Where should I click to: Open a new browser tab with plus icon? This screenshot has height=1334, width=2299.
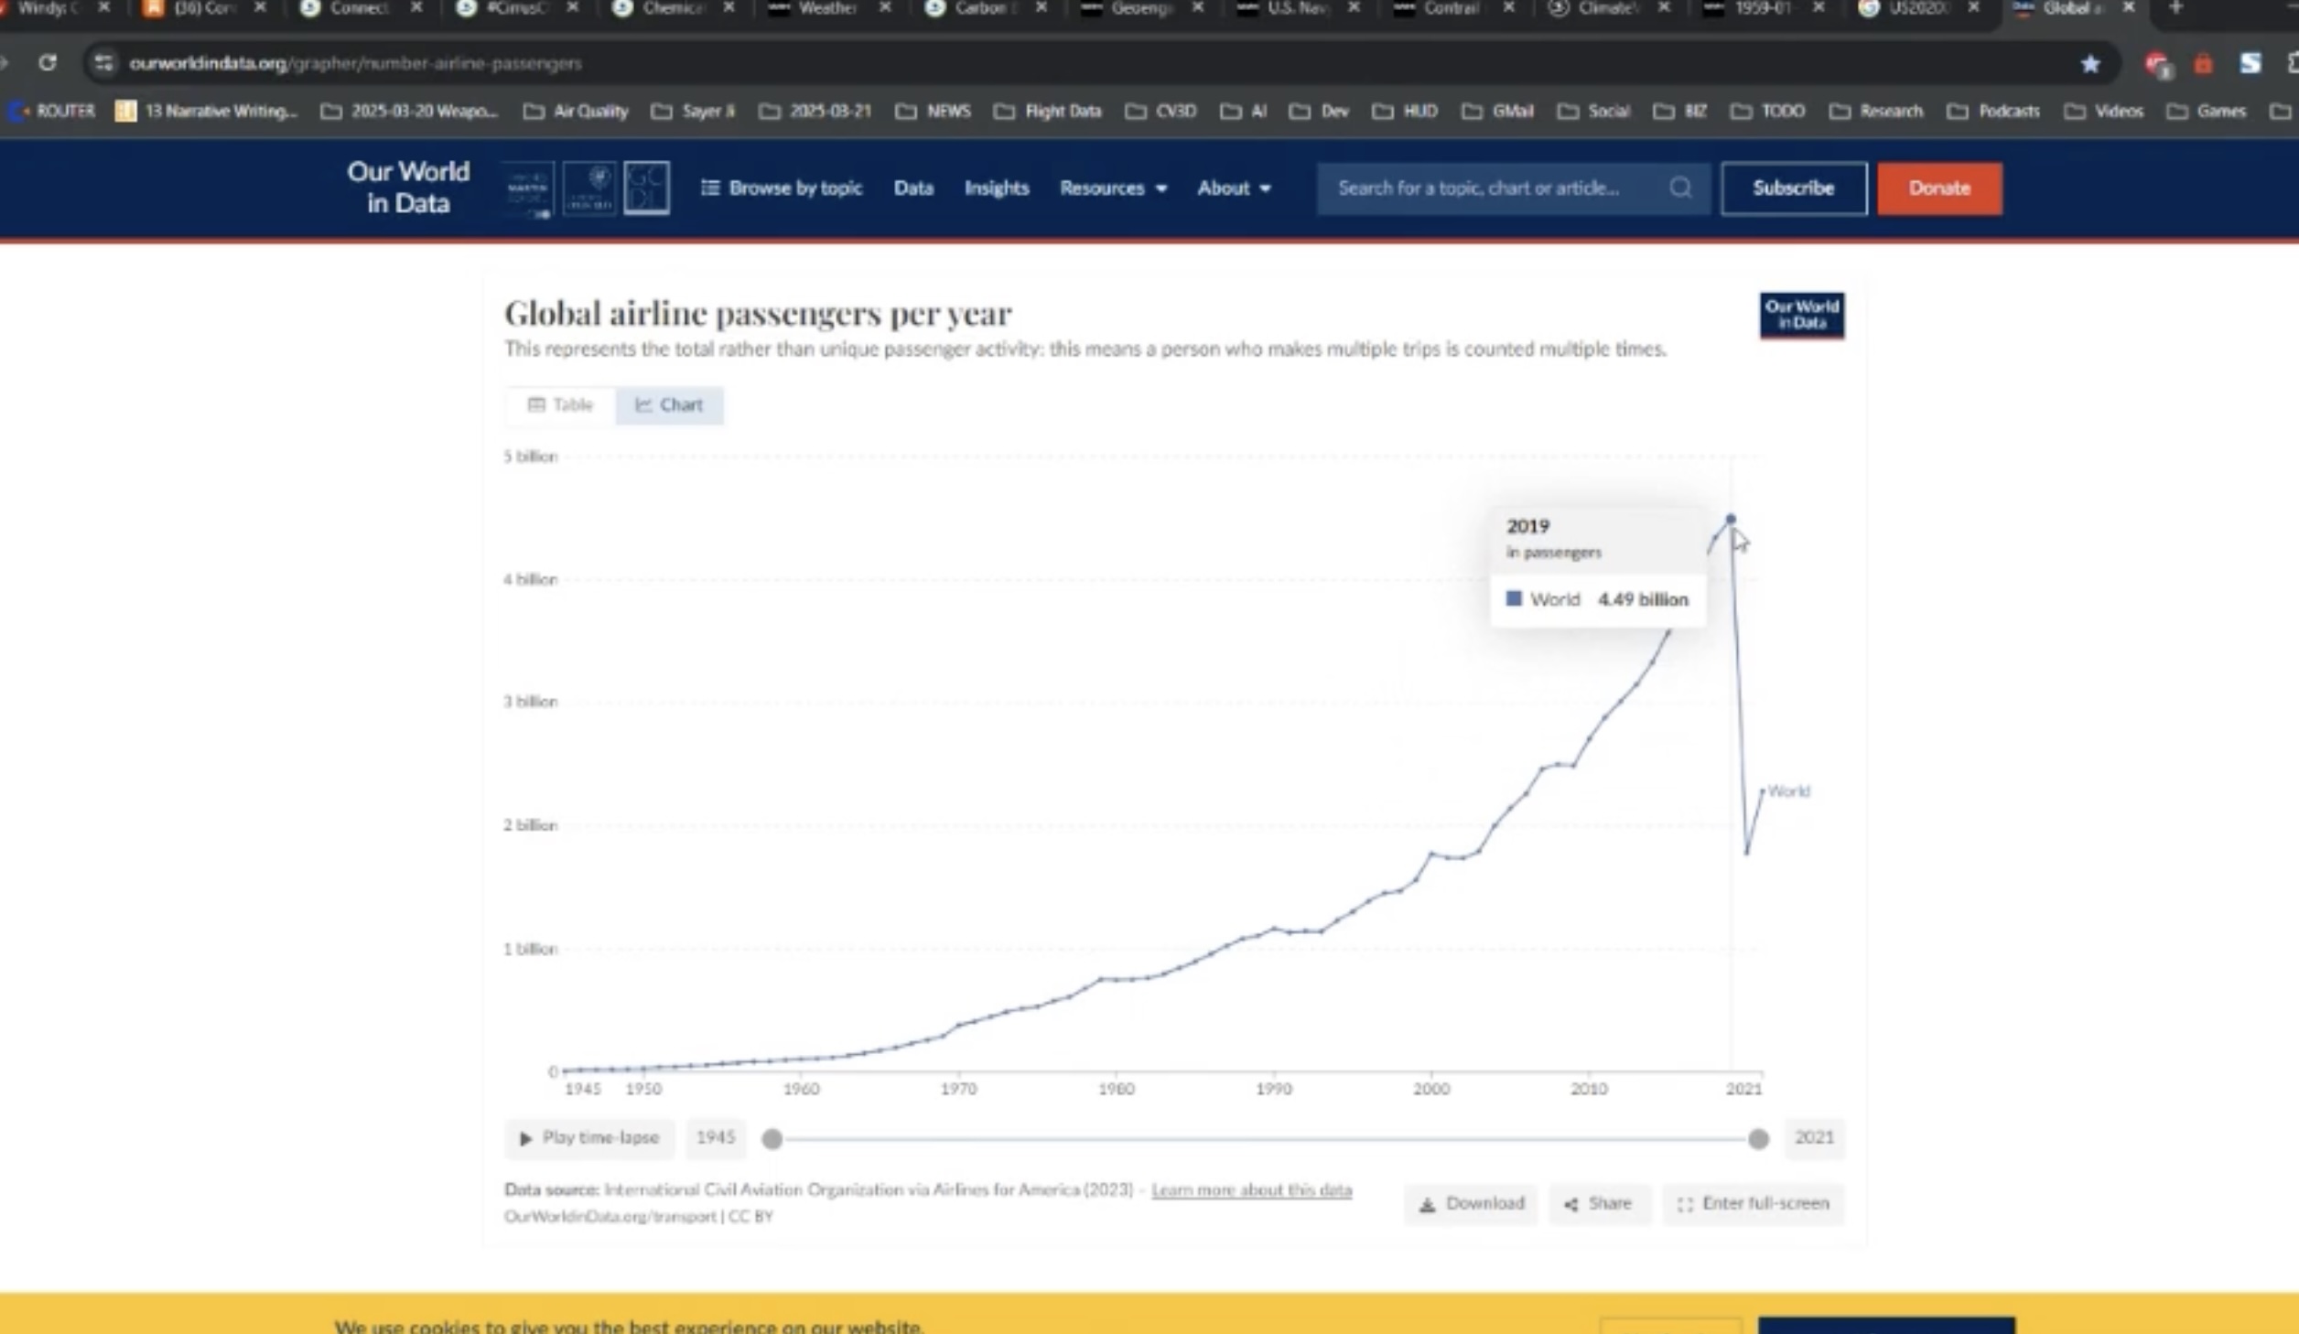point(2175,8)
